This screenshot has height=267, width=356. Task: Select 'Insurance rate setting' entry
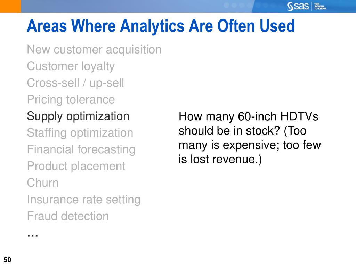(x=84, y=200)
